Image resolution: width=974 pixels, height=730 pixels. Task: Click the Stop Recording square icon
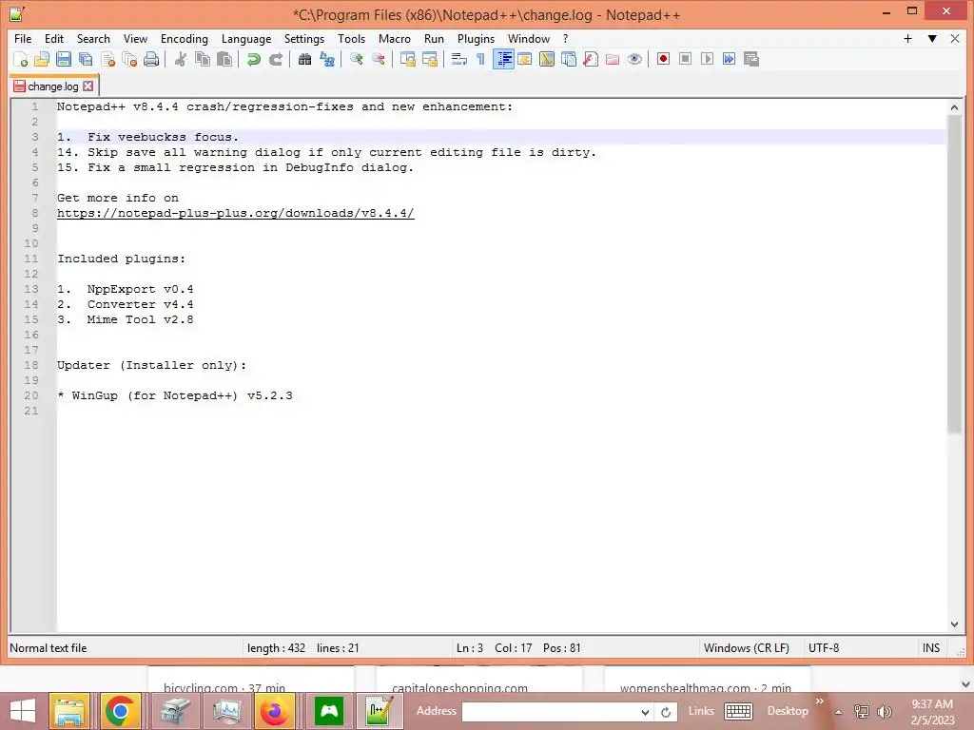click(x=685, y=59)
